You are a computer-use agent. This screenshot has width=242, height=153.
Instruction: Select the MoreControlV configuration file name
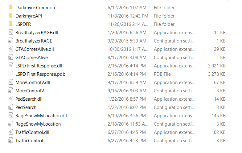[30, 91]
